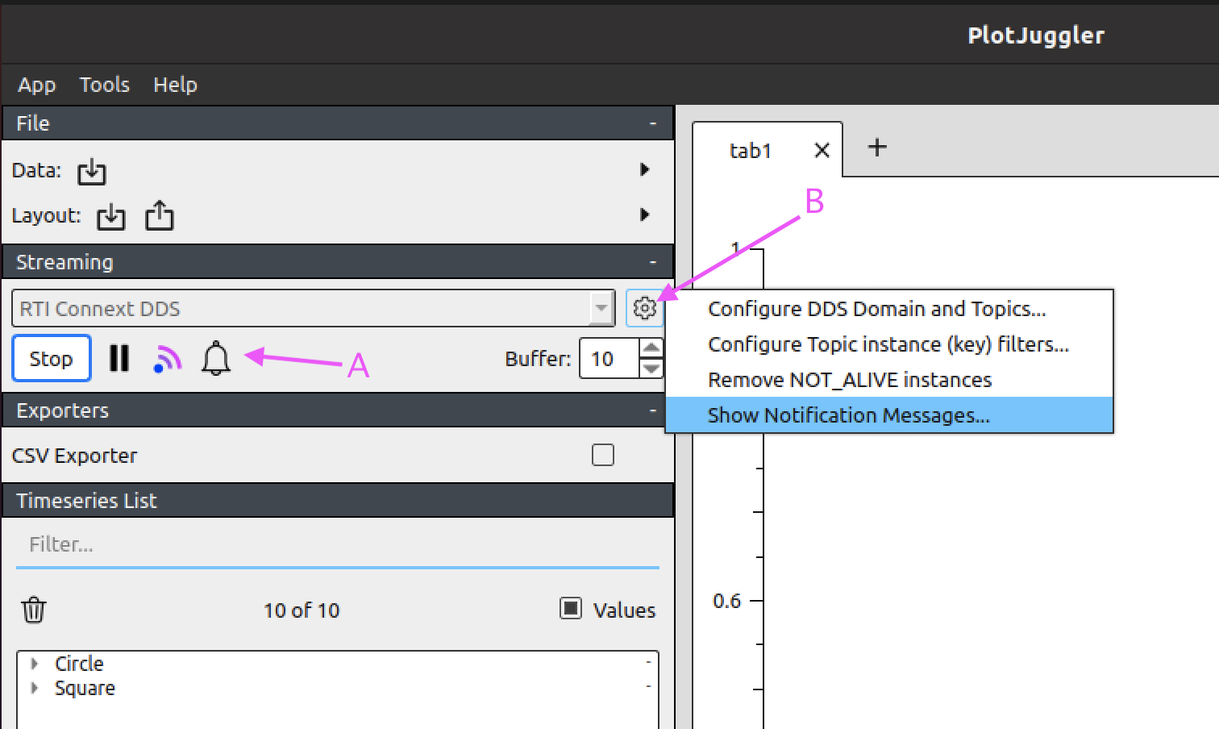Delete timeseries with trash icon

(34, 610)
